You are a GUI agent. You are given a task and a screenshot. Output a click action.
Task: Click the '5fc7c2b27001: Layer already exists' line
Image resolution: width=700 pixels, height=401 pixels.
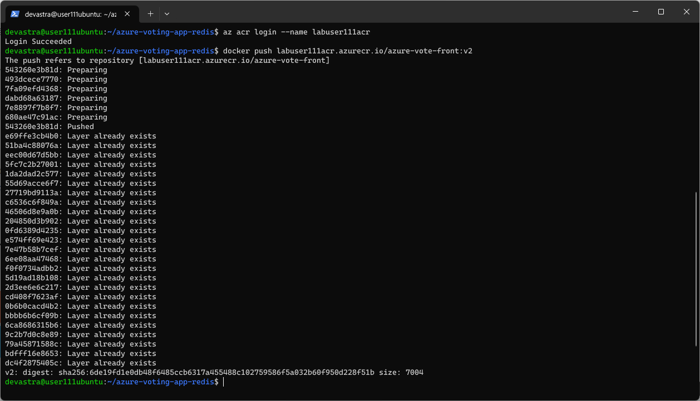pos(81,164)
